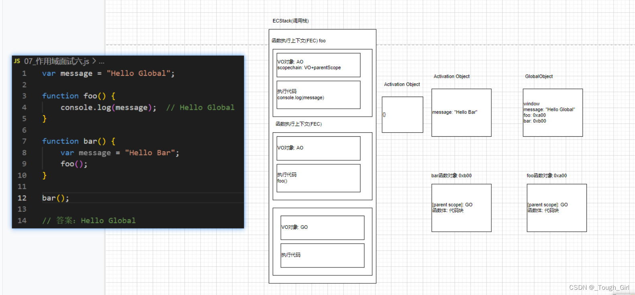Click the 'bar();' call on line 12
This screenshot has width=635, height=295.
click(55, 198)
